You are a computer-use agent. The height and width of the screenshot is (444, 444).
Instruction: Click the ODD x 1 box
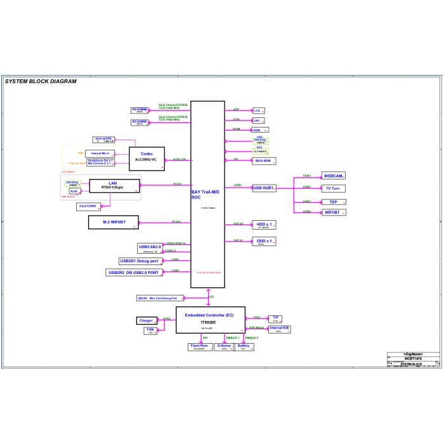tap(264, 241)
